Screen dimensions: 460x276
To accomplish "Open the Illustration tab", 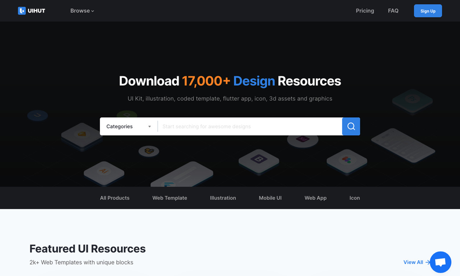I will pyautogui.click(x=223, y=198).
